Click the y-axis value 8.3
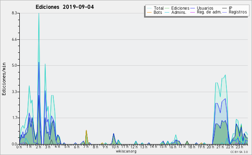Image resolution: width=252 pixels, height=155 pixels. 14,13
